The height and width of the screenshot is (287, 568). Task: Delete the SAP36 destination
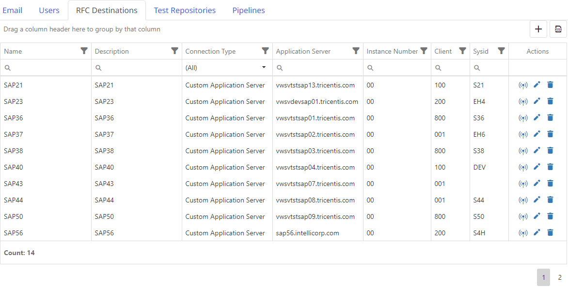pos(550,118)
